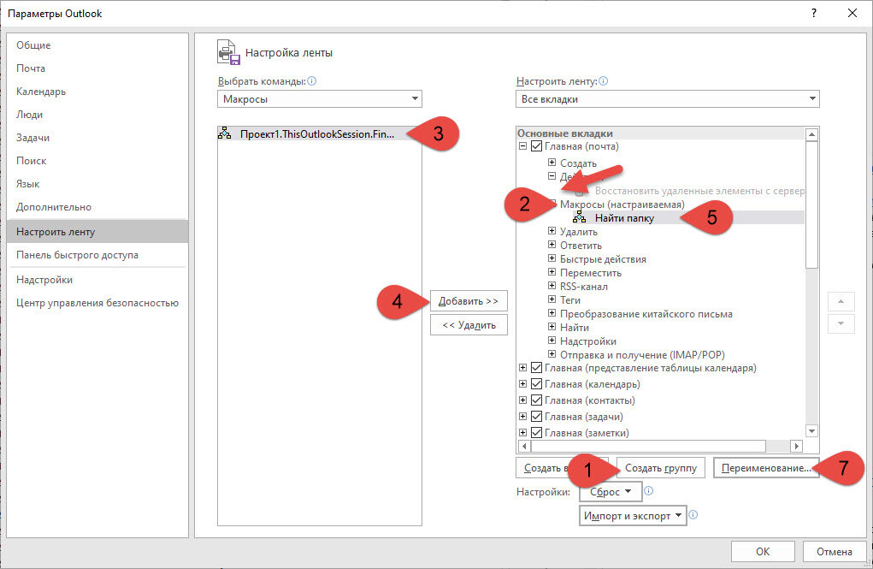Screen dimensions: 873x569
Task: Toggle Главная (заметки) checkbox
Action: 536,432
